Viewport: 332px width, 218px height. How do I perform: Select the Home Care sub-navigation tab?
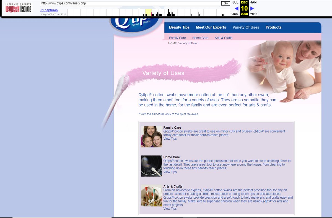point(200,38)
